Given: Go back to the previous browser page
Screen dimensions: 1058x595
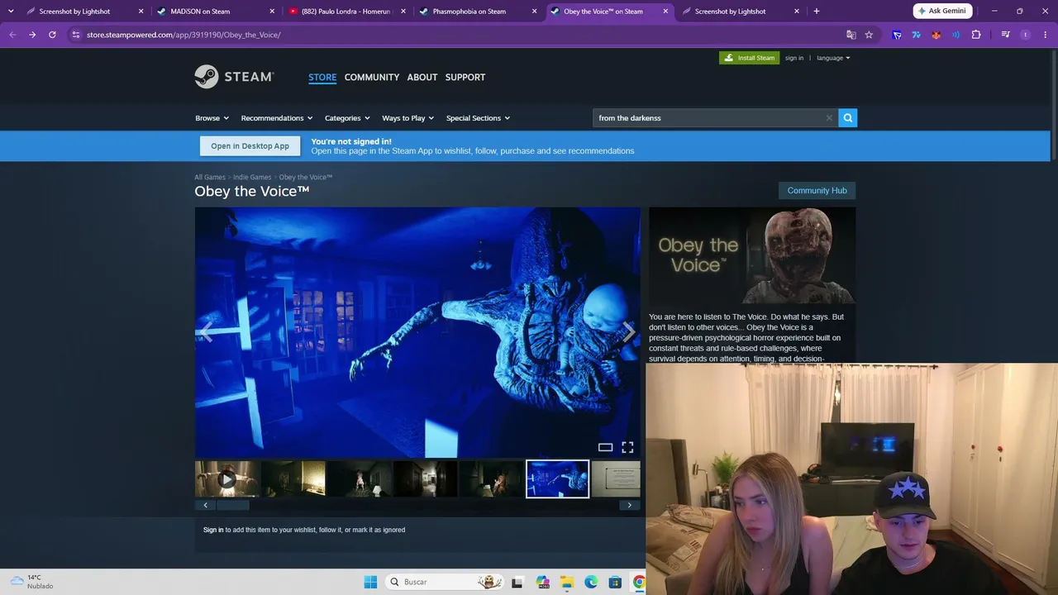Looking at the screenshot, I should click(x=12, y=35).
